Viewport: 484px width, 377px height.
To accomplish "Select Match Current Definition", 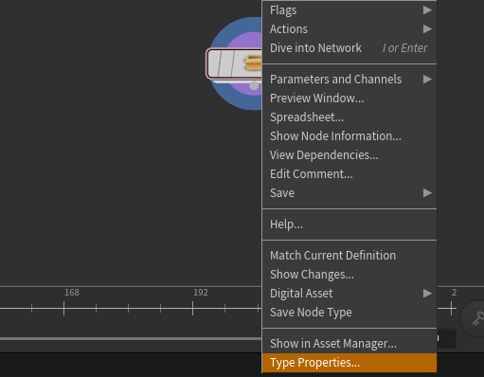I will click(x=350, y=256).
